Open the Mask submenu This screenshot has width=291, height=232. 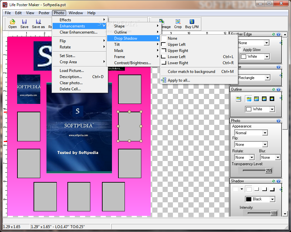(133, 51)
